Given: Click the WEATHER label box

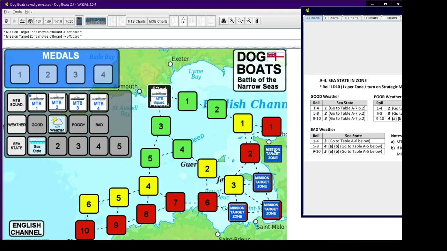Looking at the screenshot, I should pyautogui.click(x=16, y=125).
